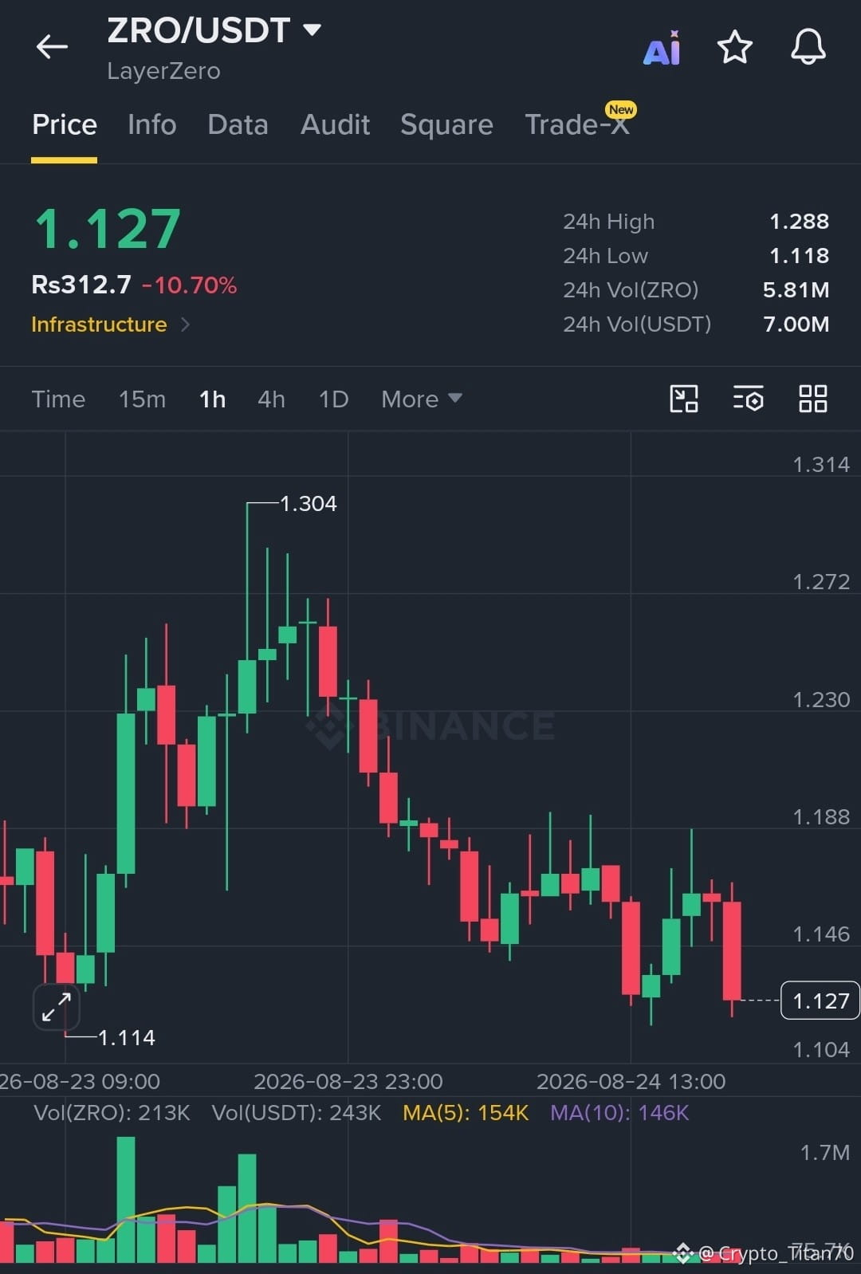861x1274 pixels.
Task: Tap the current price label 1.127 on axis
Action: click(x=820, y=1001)
